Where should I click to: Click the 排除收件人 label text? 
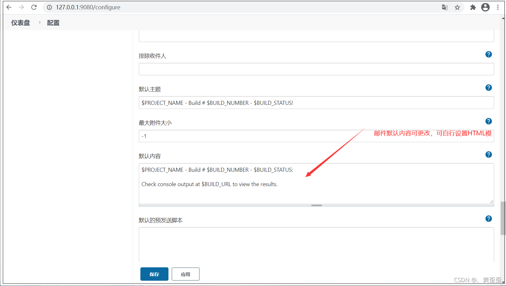coord(153,56)
